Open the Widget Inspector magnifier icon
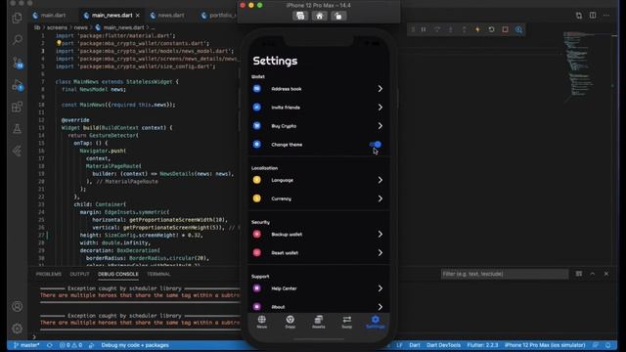Viewport: 626px width, 352px height. [518, 29]
